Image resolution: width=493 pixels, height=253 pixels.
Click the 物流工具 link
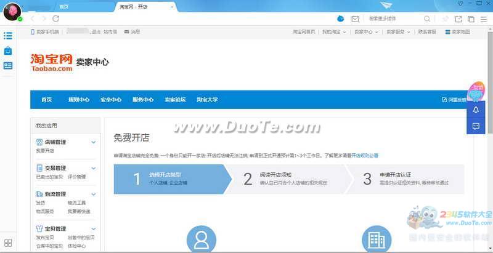pyautogui.click(x=76, y=203)
